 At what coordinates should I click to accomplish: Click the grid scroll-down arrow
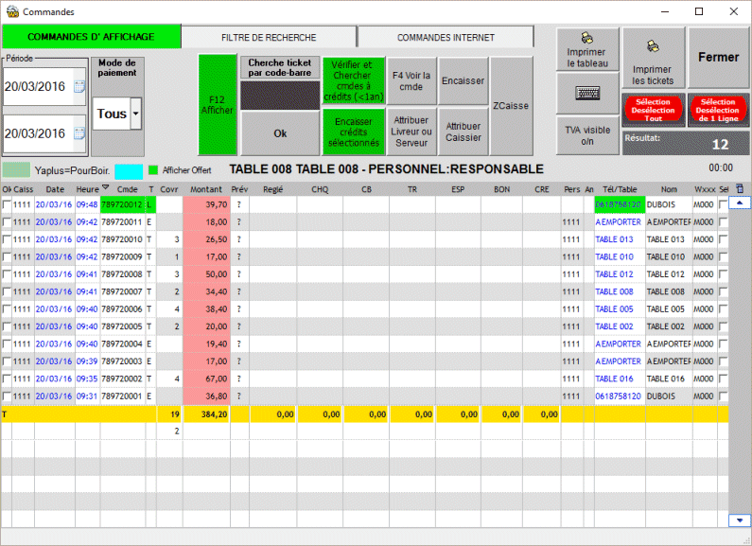pyautogui.click(x=739, y=520)
